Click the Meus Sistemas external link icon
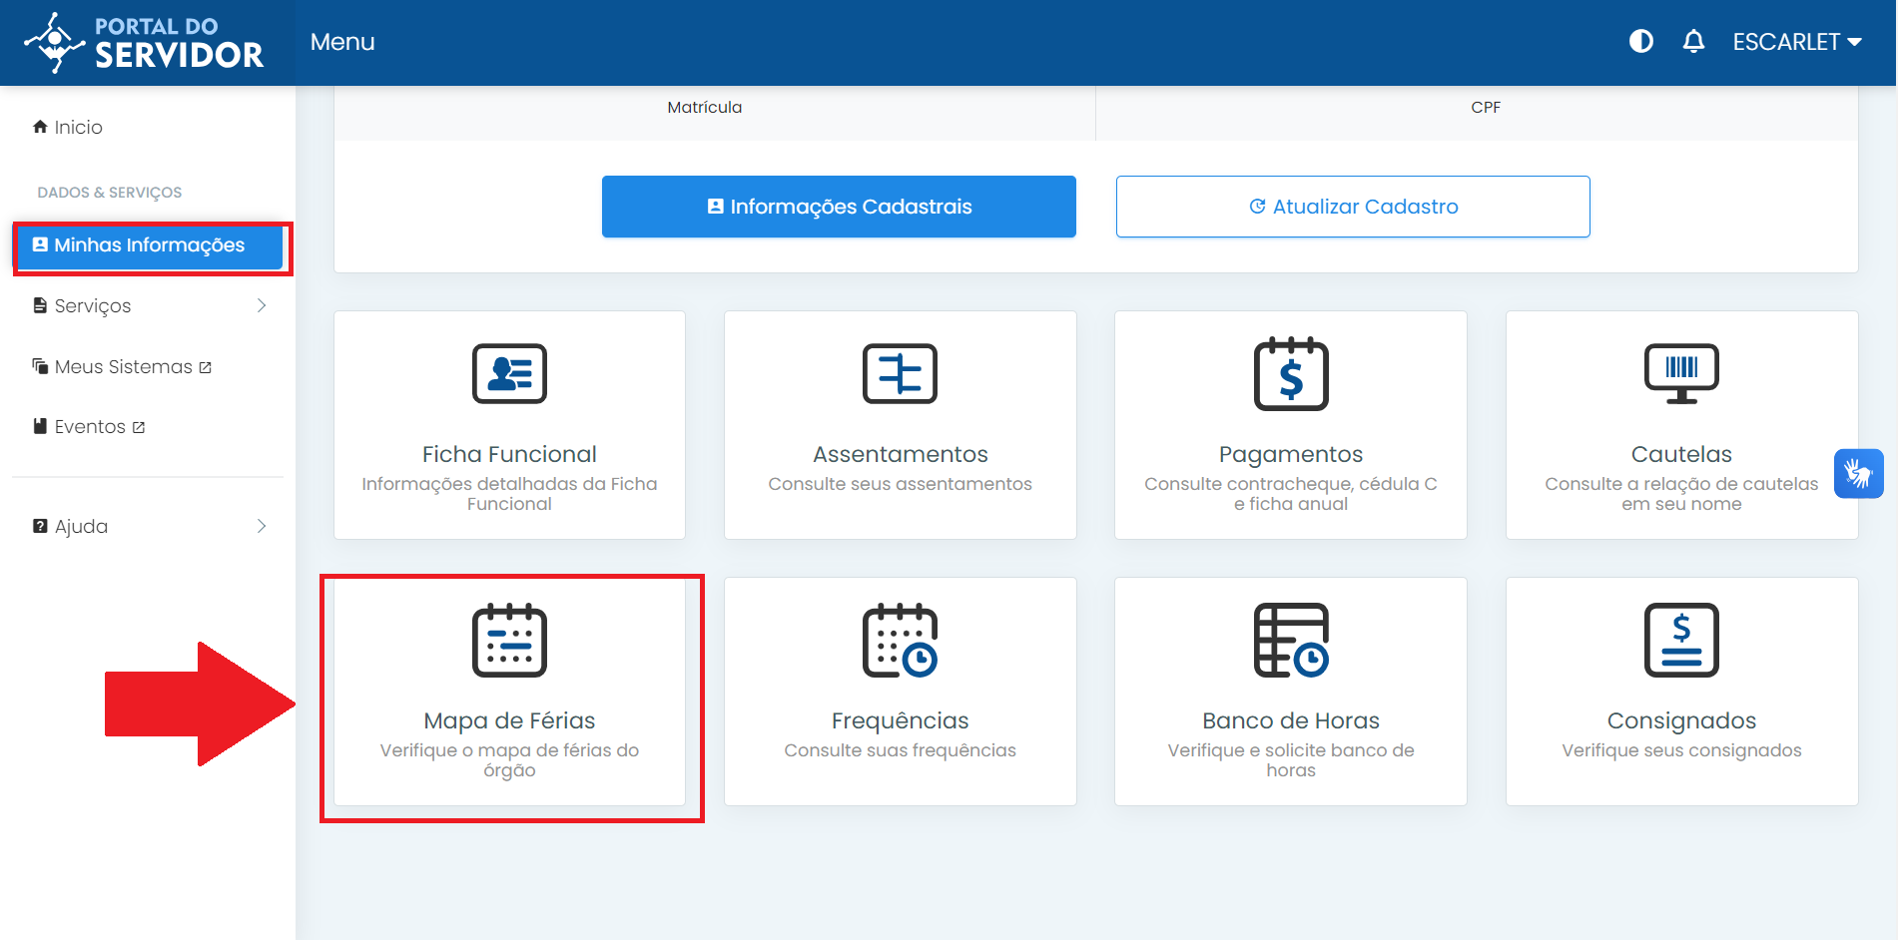This screenshot has width=1898, height=940. 206,367
